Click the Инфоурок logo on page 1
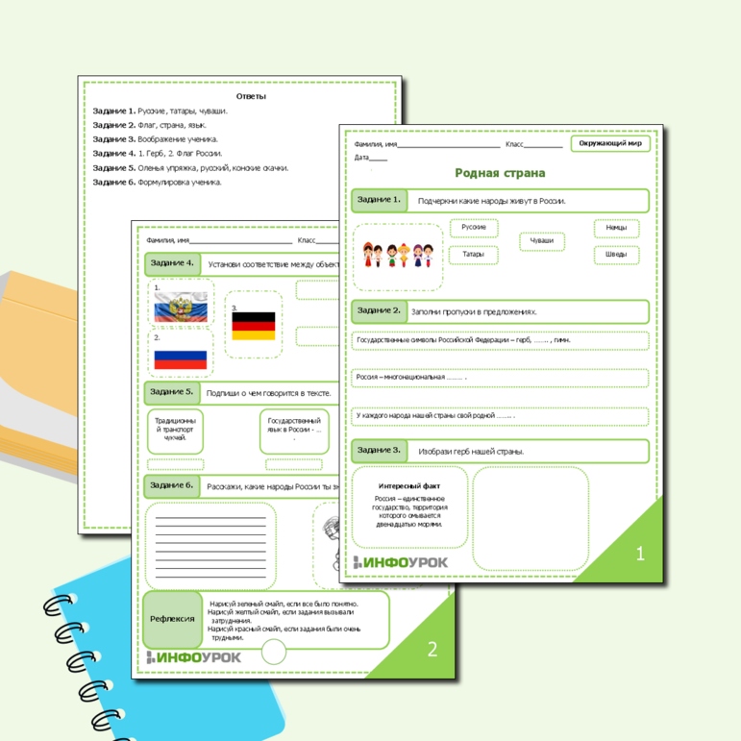The height and width of the screenshot is (741, 741). (397, 562)
